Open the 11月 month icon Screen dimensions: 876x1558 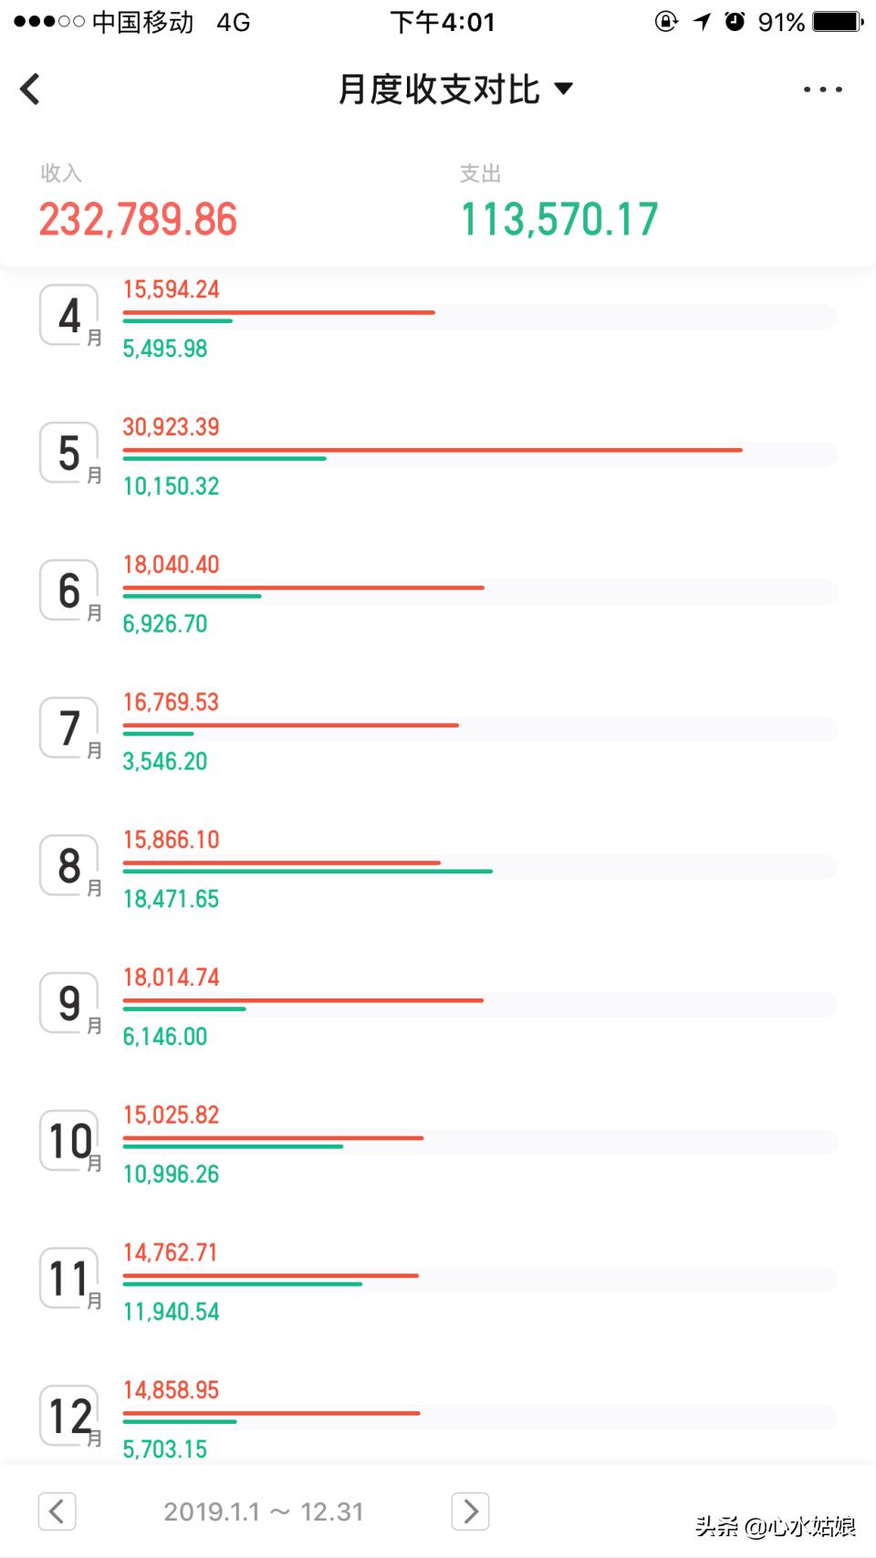coord(69,1279)
